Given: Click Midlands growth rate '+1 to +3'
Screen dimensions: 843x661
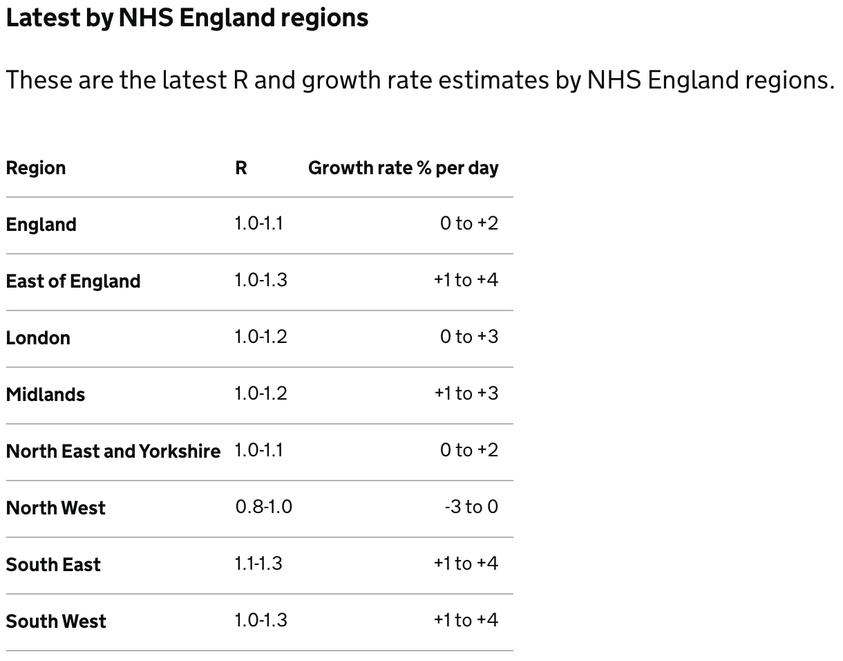Looking at the screenshot, I should (x=466, y=393).
